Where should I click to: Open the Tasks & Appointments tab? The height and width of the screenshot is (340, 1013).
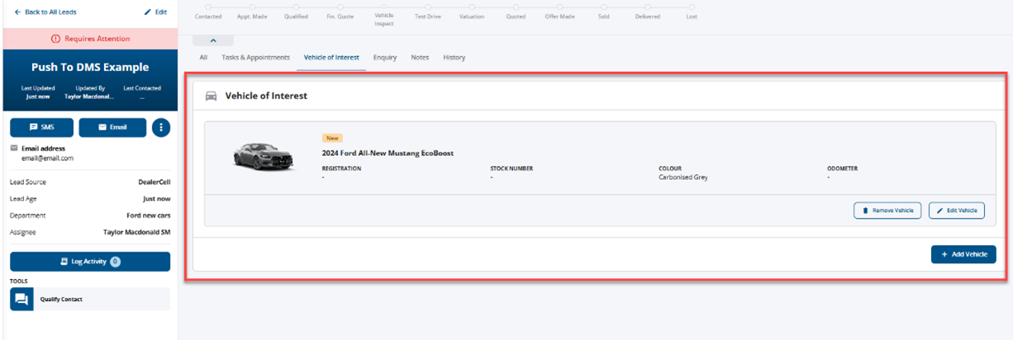pyautogui.click(x=255, y=58)
